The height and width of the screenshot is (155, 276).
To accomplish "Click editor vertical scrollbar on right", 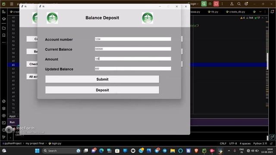I will point(267,61).
